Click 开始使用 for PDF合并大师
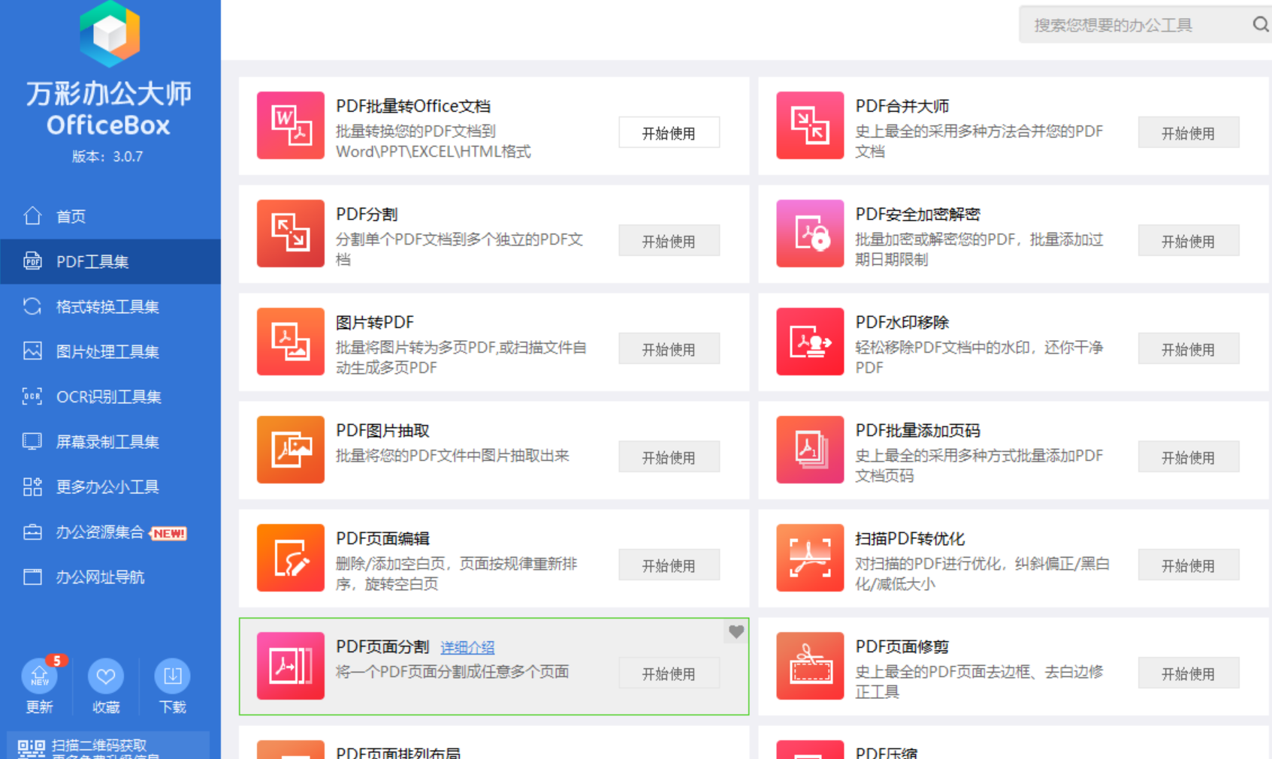 (1188, 133)
